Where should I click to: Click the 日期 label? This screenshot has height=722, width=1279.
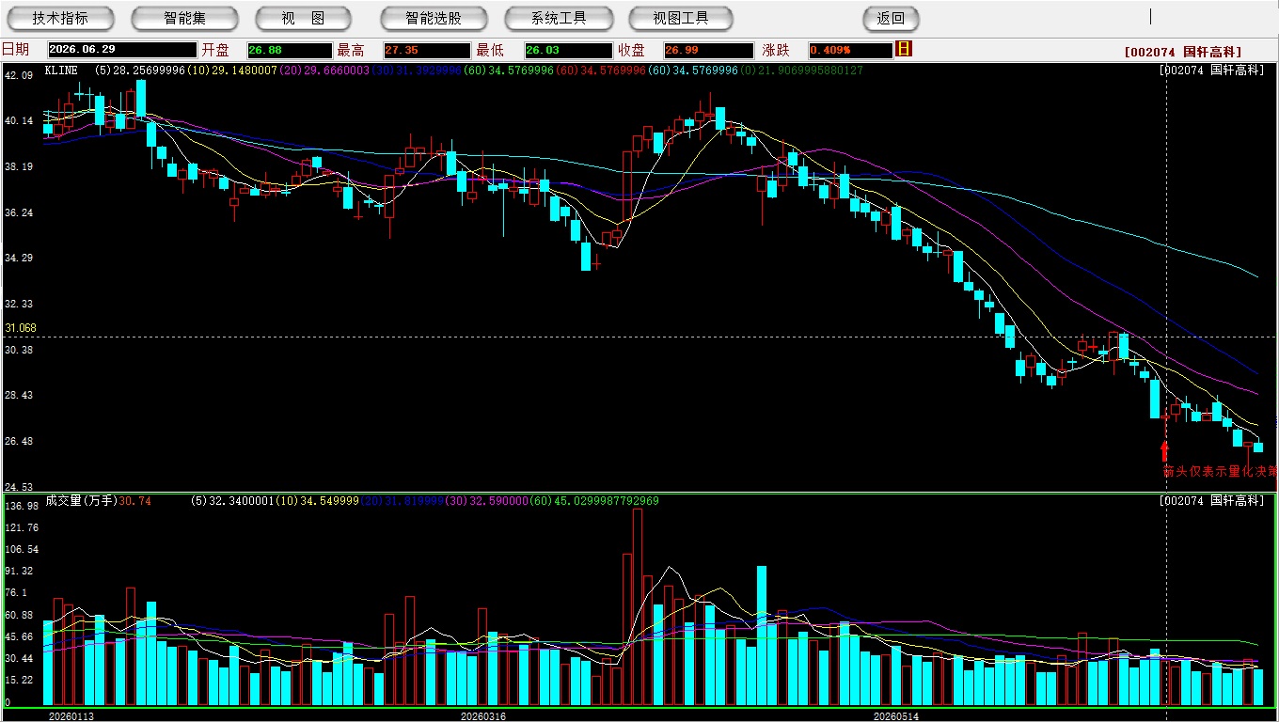15,50
